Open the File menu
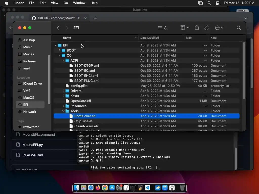 [x=32, y=3]
